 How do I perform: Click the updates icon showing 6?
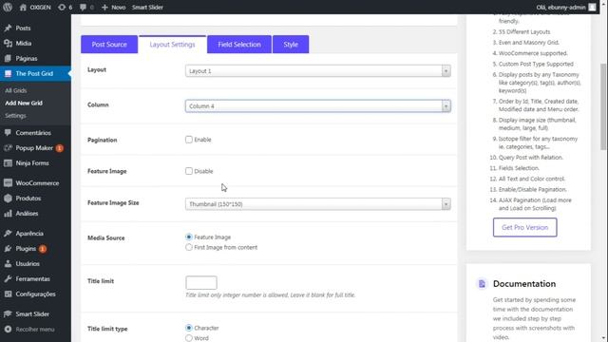click(61, 7)
